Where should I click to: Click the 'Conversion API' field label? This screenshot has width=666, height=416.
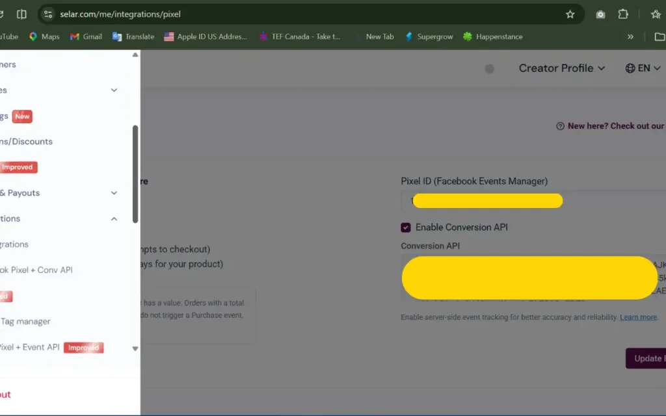[431, 246]
